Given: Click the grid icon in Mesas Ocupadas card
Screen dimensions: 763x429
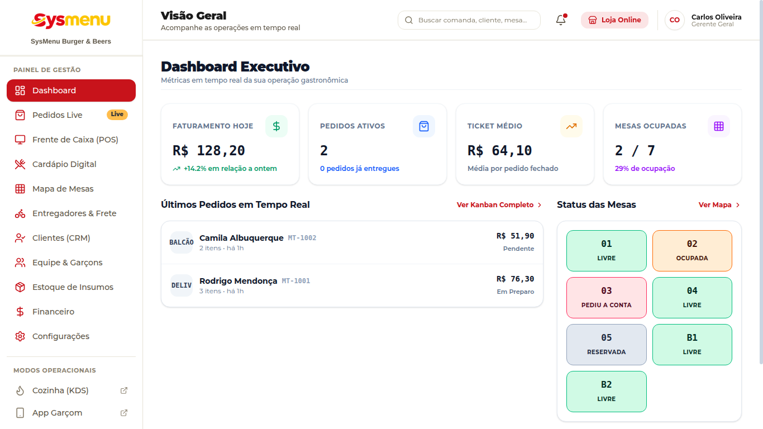Looking at the screenshot, I should (x=719, y=126).
